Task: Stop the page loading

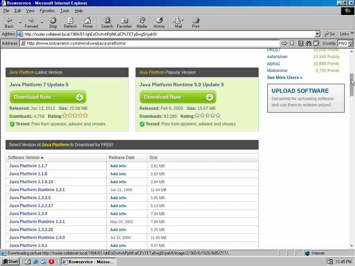Action: pyautogui.click(x=53, y=23)
